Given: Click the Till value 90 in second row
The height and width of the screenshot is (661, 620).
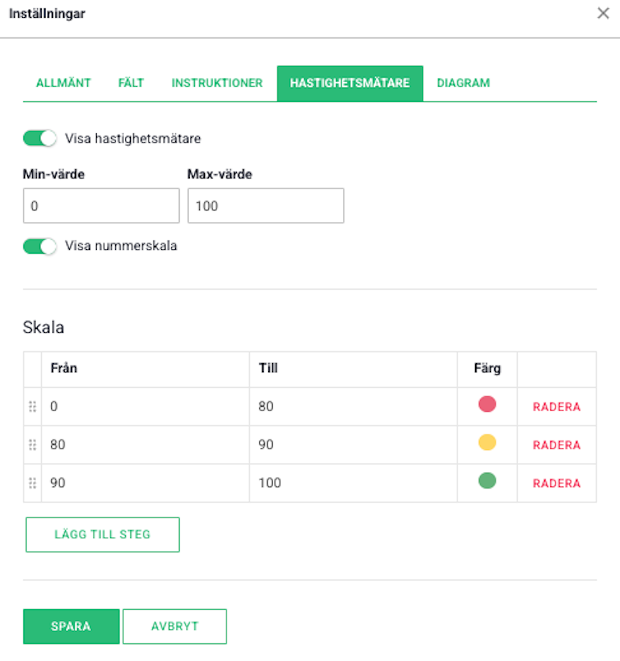Looking at the screenshot, I should (x=266, y=445).
